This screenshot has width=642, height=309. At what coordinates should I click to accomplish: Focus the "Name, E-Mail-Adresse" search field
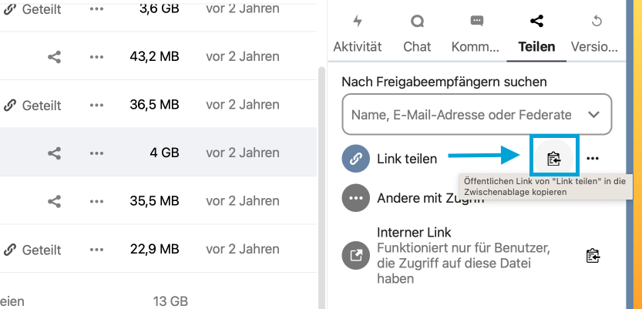pos(462,115)
